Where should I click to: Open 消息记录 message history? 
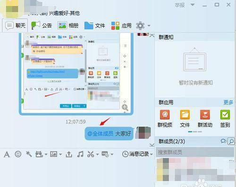click(135, 154)
